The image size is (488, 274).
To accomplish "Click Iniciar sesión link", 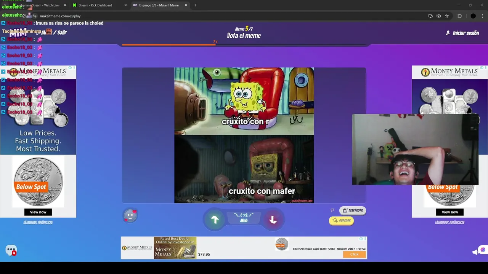I will [x=462, y=33].
